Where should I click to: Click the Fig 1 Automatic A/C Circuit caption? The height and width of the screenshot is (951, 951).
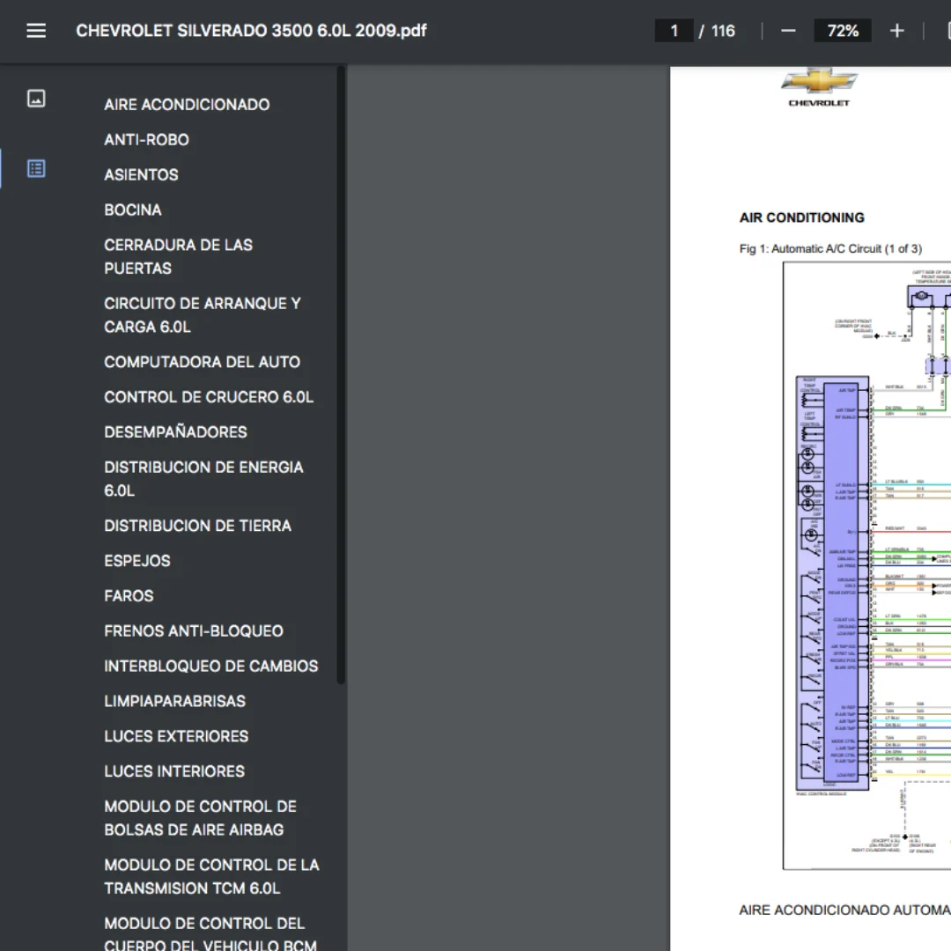point(830,248)
